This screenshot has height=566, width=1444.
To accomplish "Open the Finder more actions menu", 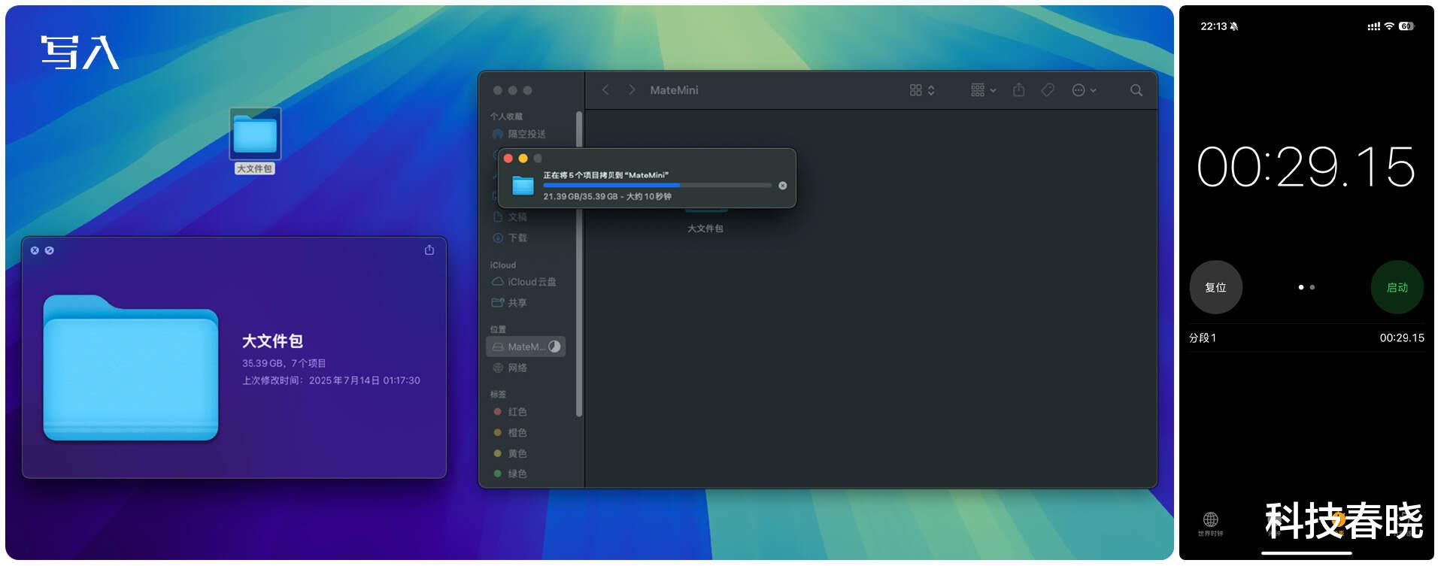I will pyautogui.click(x=1084, y=90).
